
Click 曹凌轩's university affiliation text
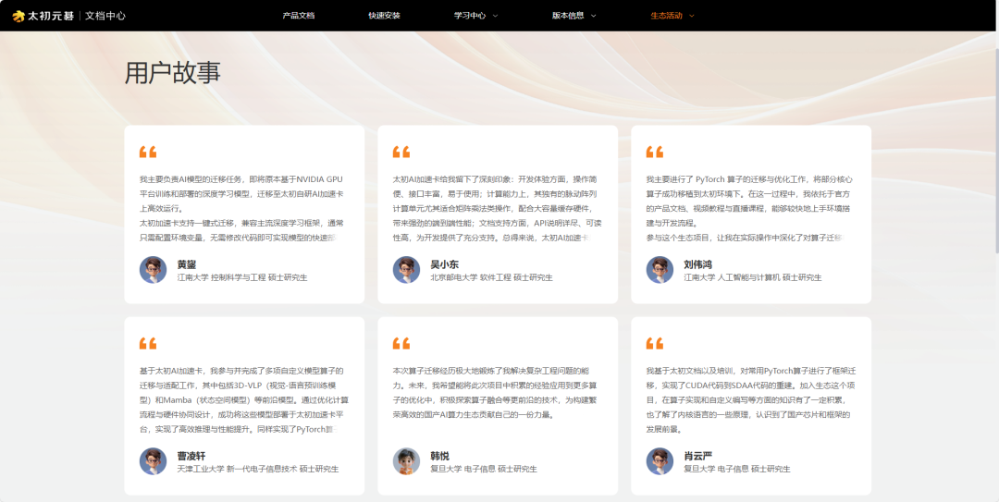257,469
